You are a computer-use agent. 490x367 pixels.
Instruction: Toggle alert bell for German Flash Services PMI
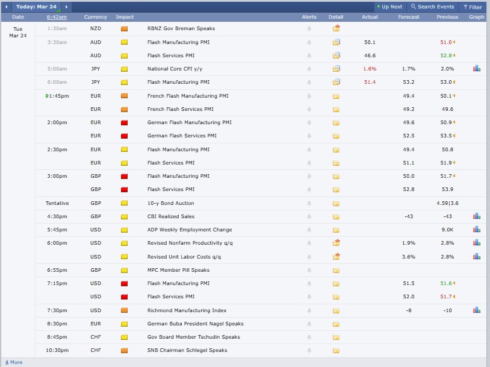point(309,136)
